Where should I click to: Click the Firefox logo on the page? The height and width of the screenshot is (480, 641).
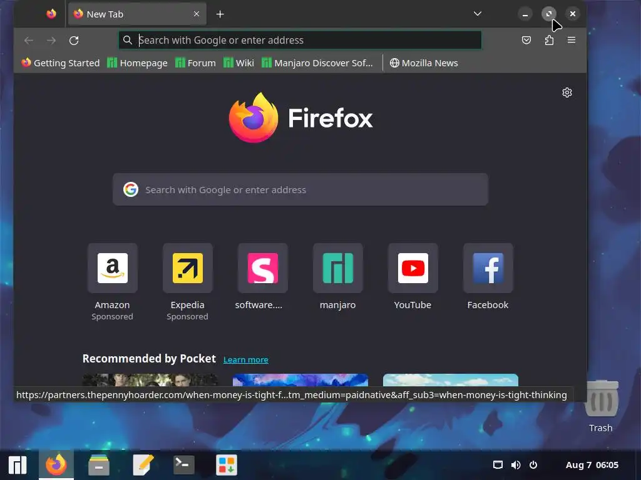(300, 117)
